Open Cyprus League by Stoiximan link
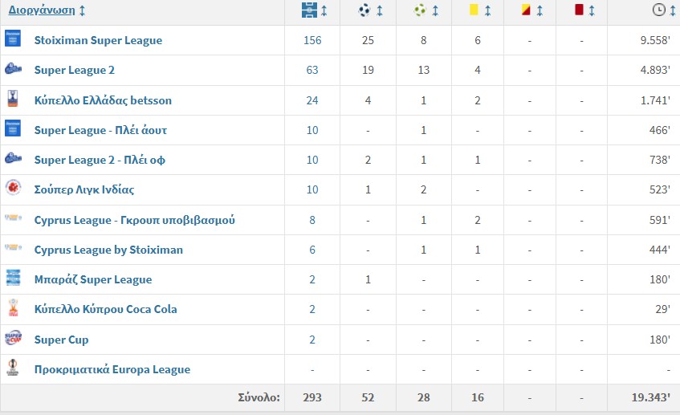 (108, 250)
